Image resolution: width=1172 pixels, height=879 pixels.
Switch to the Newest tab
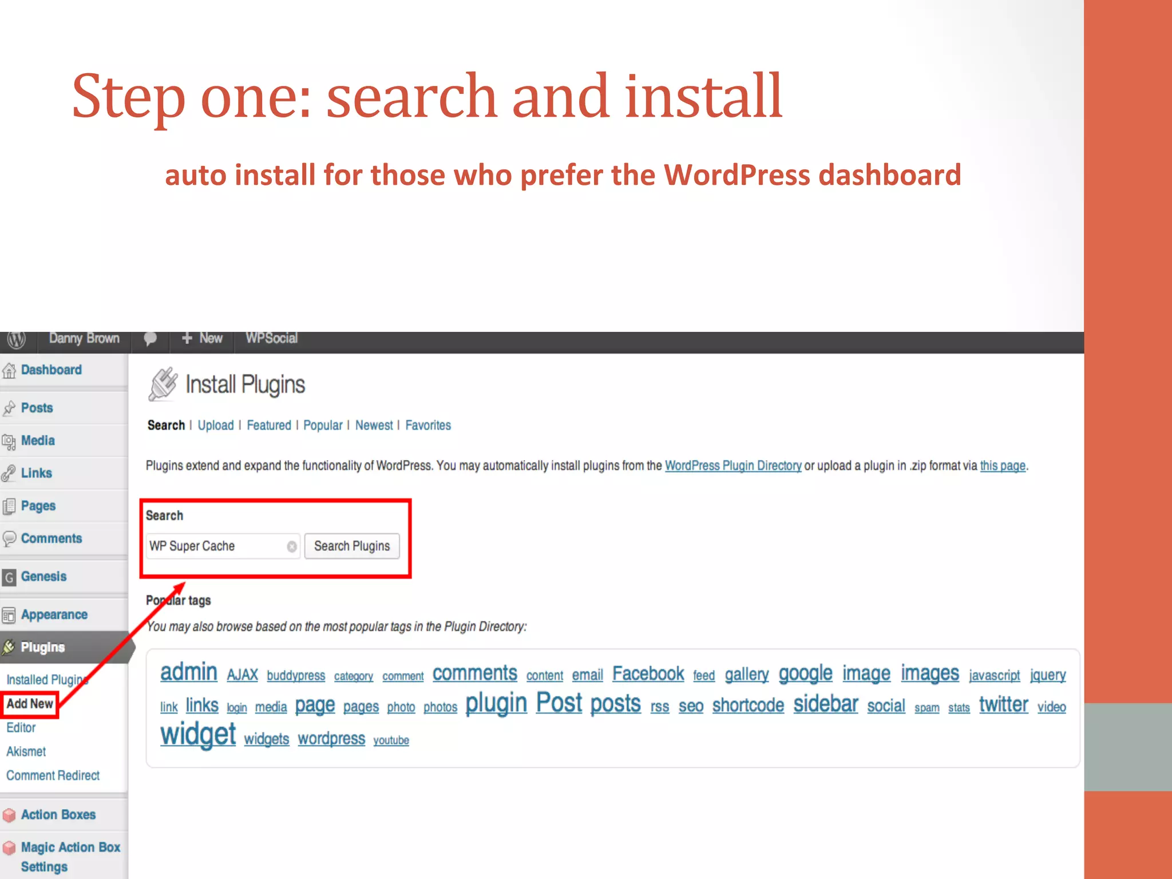point(374,425)
